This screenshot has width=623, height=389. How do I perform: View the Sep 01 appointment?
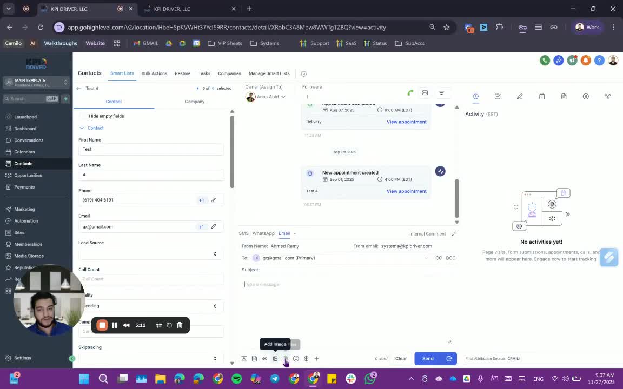point(407,191)
